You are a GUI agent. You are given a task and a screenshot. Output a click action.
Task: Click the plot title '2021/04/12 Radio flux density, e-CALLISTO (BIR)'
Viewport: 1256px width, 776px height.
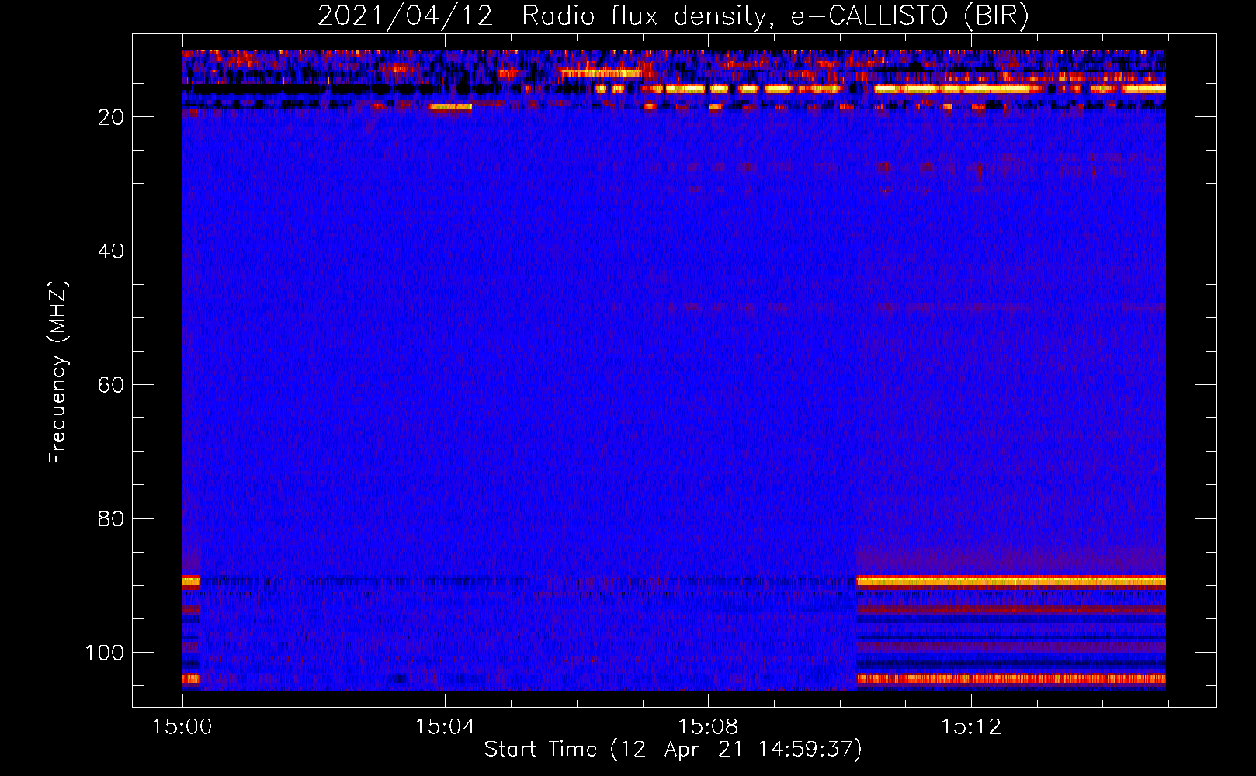(x=673, y=16)
